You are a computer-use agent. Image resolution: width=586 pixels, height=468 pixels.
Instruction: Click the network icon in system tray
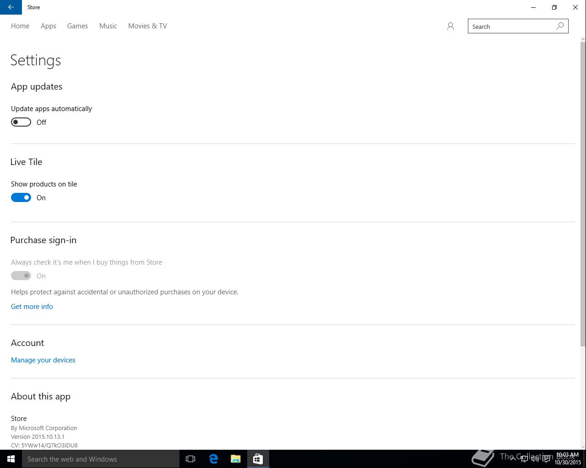point(524,459)
